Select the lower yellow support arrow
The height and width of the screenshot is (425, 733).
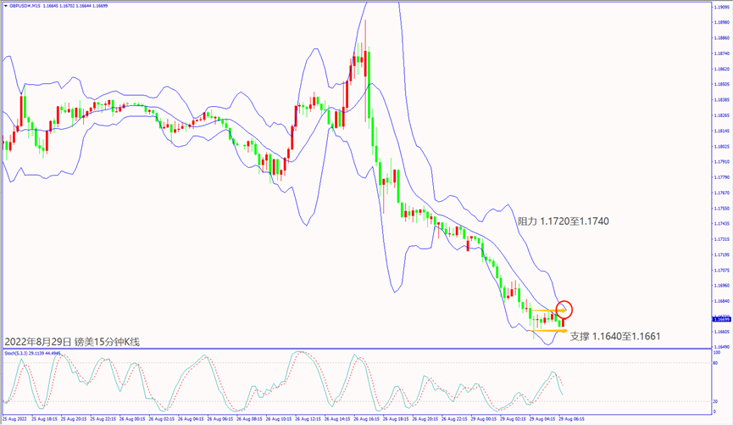click(x=548, y=330)
